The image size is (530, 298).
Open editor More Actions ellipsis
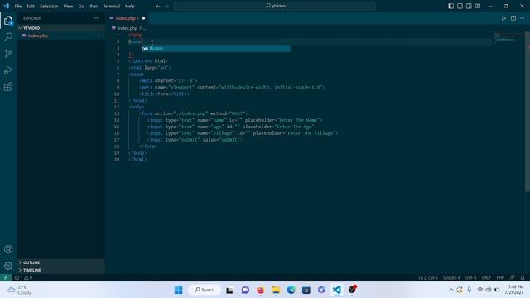pyautogui.click(x=523, y=18)
